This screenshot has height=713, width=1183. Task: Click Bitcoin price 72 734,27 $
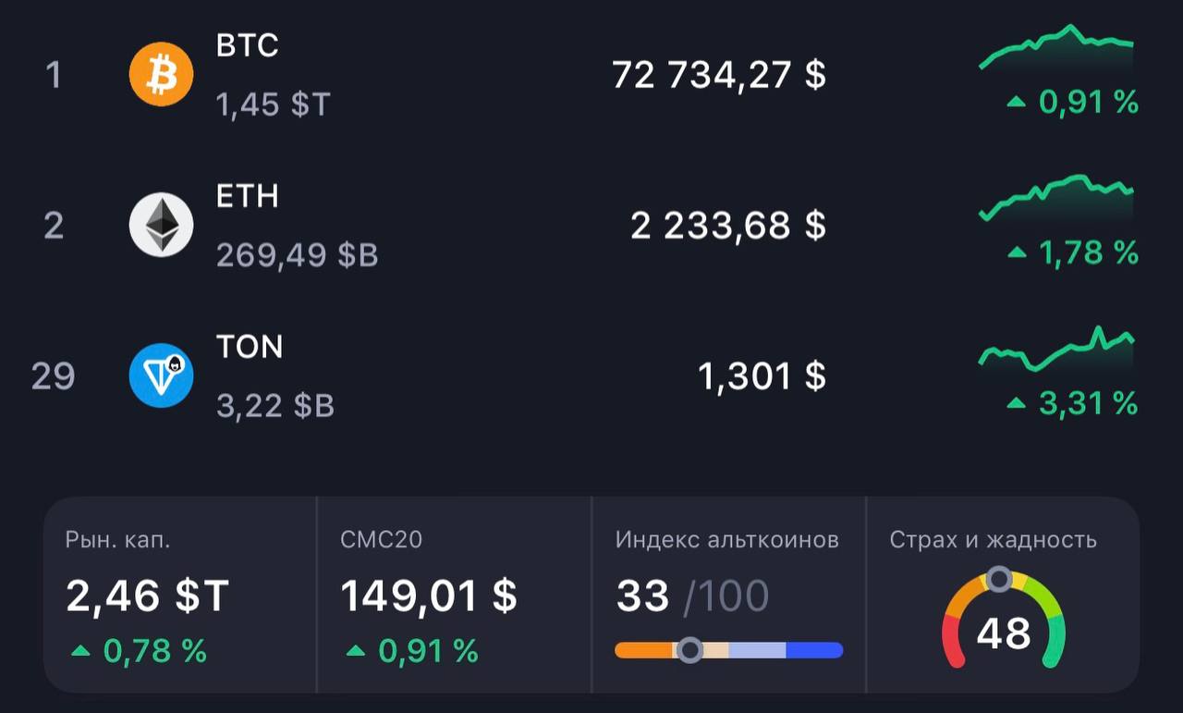718,75
